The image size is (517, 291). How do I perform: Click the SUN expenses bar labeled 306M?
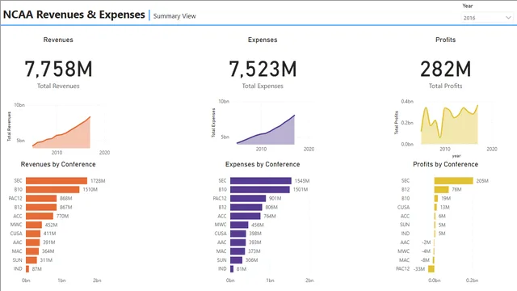pos(236,260)
